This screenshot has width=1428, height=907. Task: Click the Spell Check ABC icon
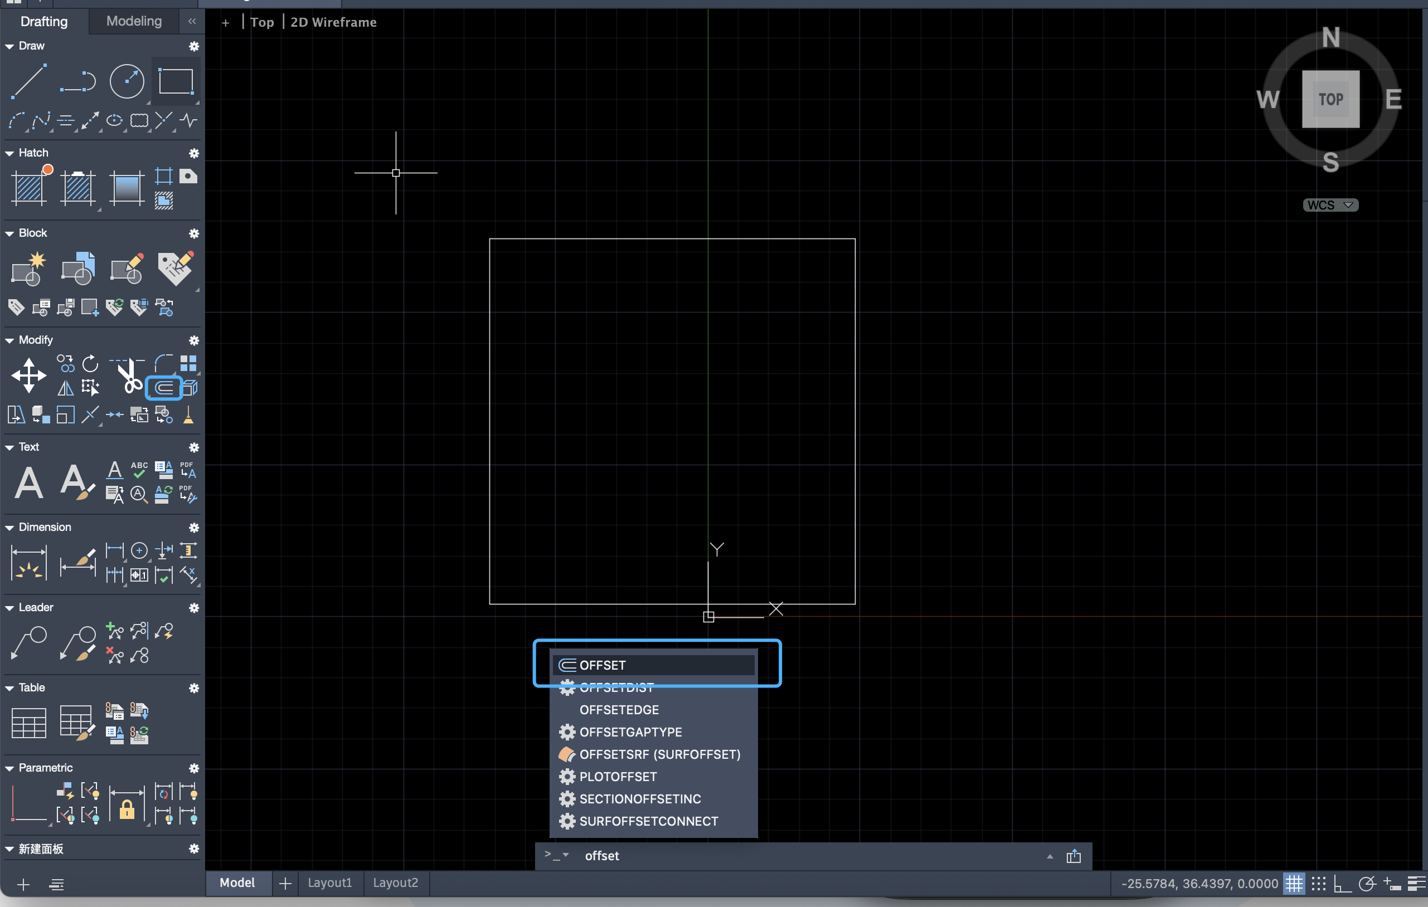[x=139, y=470]
